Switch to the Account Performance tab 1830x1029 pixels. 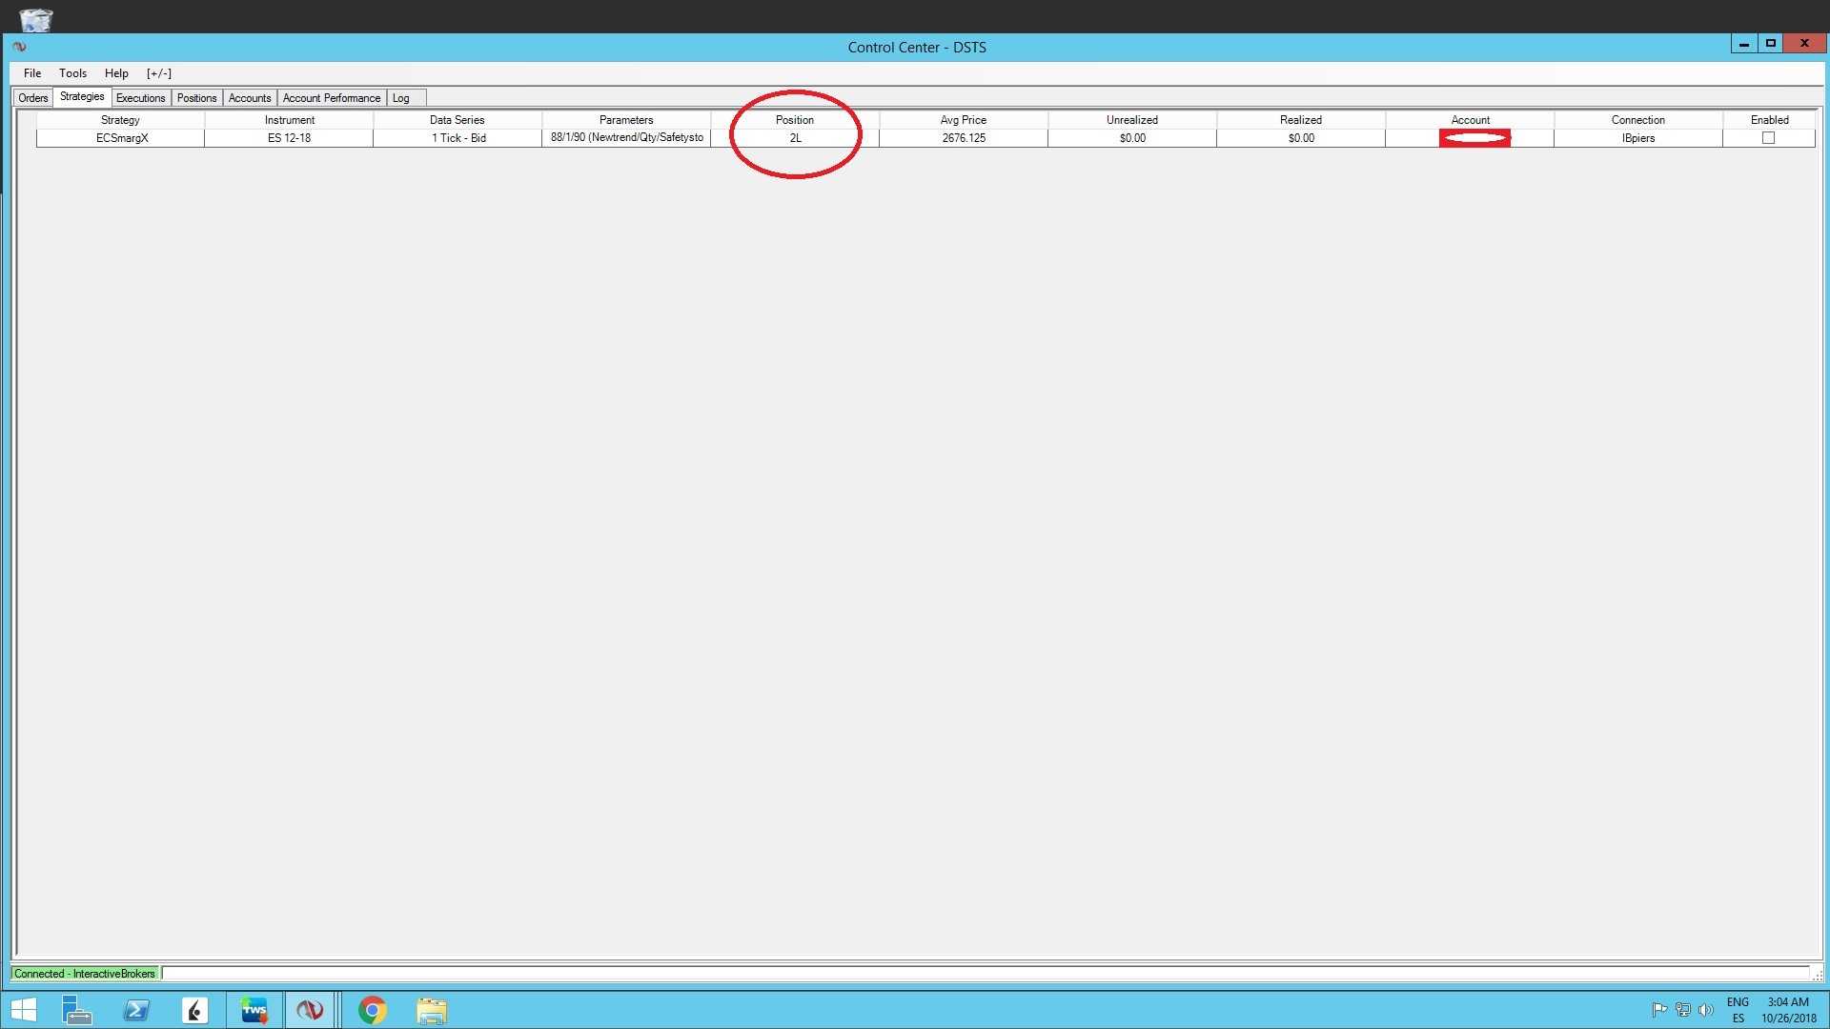coord(331,98)
